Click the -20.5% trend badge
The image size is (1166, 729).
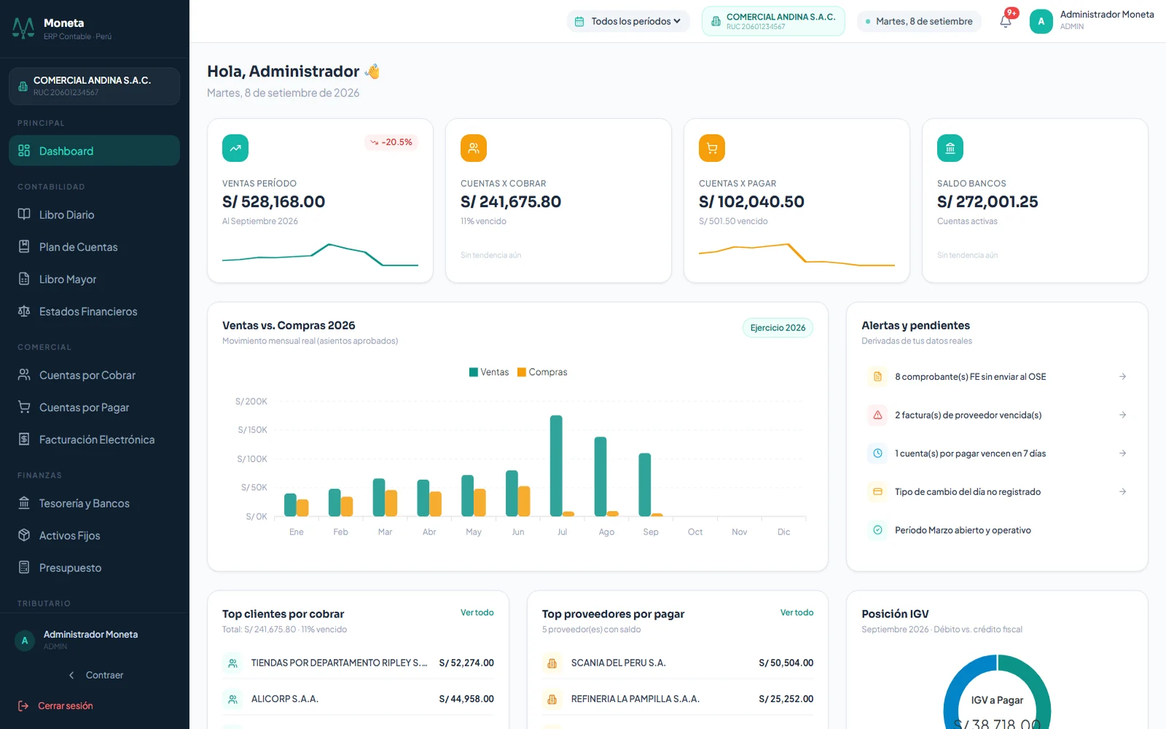click(x=391, y=142)
